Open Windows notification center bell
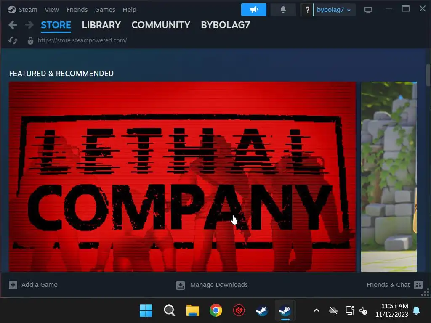The width and height of the screenshot is (431, 323). point(416,311)
